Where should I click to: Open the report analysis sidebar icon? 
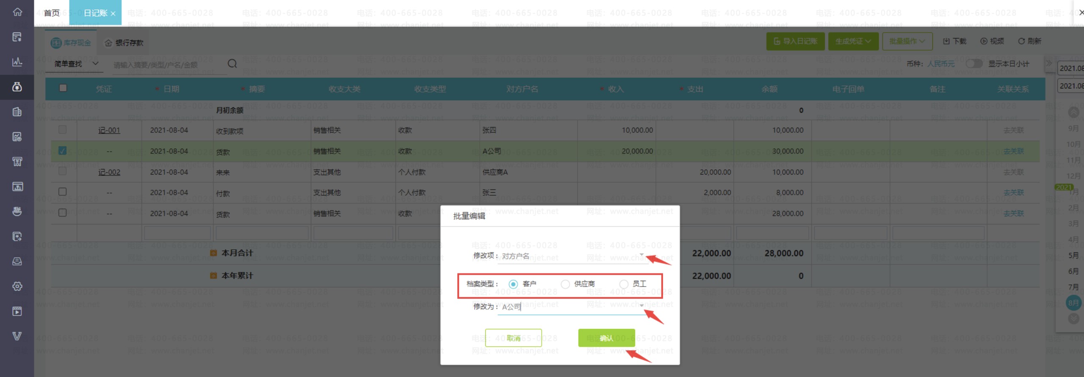pos(17,137)
